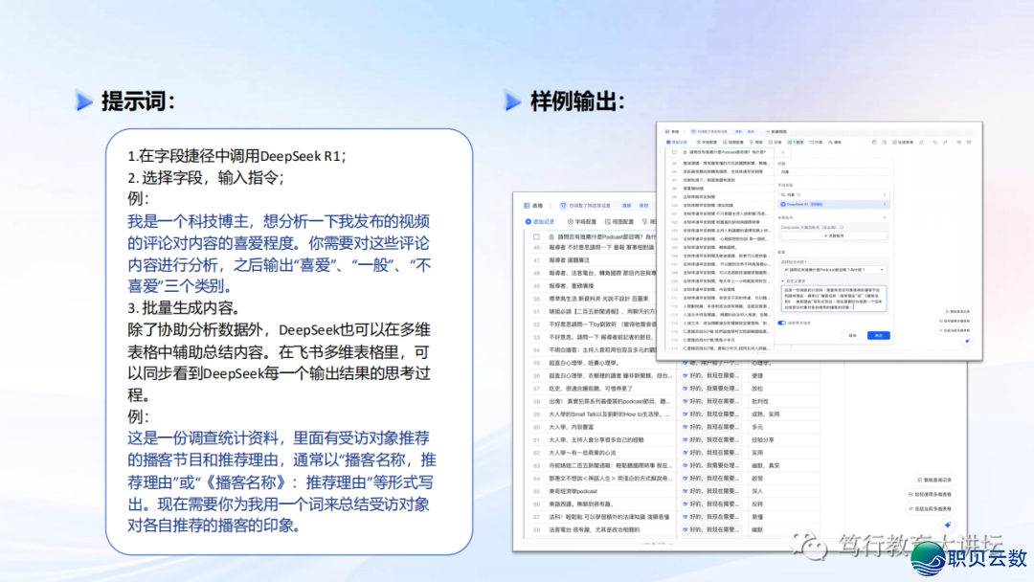Open the 选择指令内容 dropdown

(833, 271)
